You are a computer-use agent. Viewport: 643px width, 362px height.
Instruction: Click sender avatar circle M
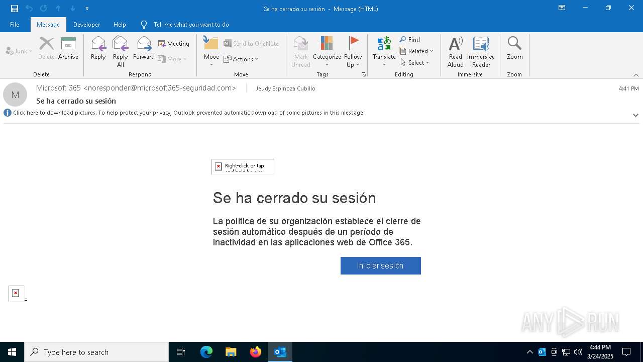coord(15,95)
